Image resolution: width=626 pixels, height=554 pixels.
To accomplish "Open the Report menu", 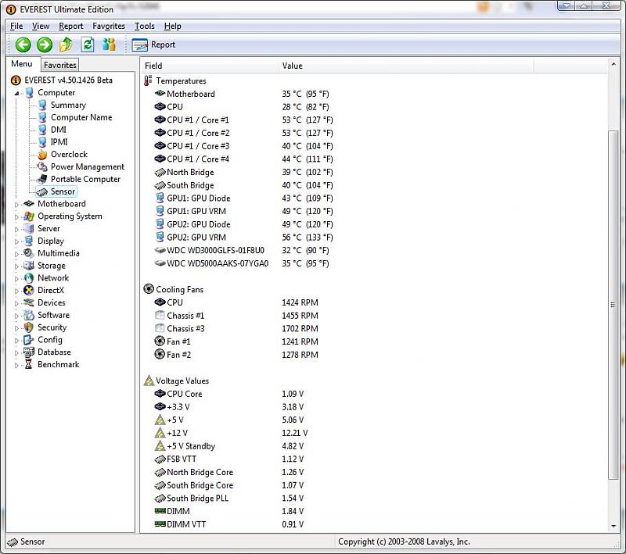I will [x=71, y=27].
